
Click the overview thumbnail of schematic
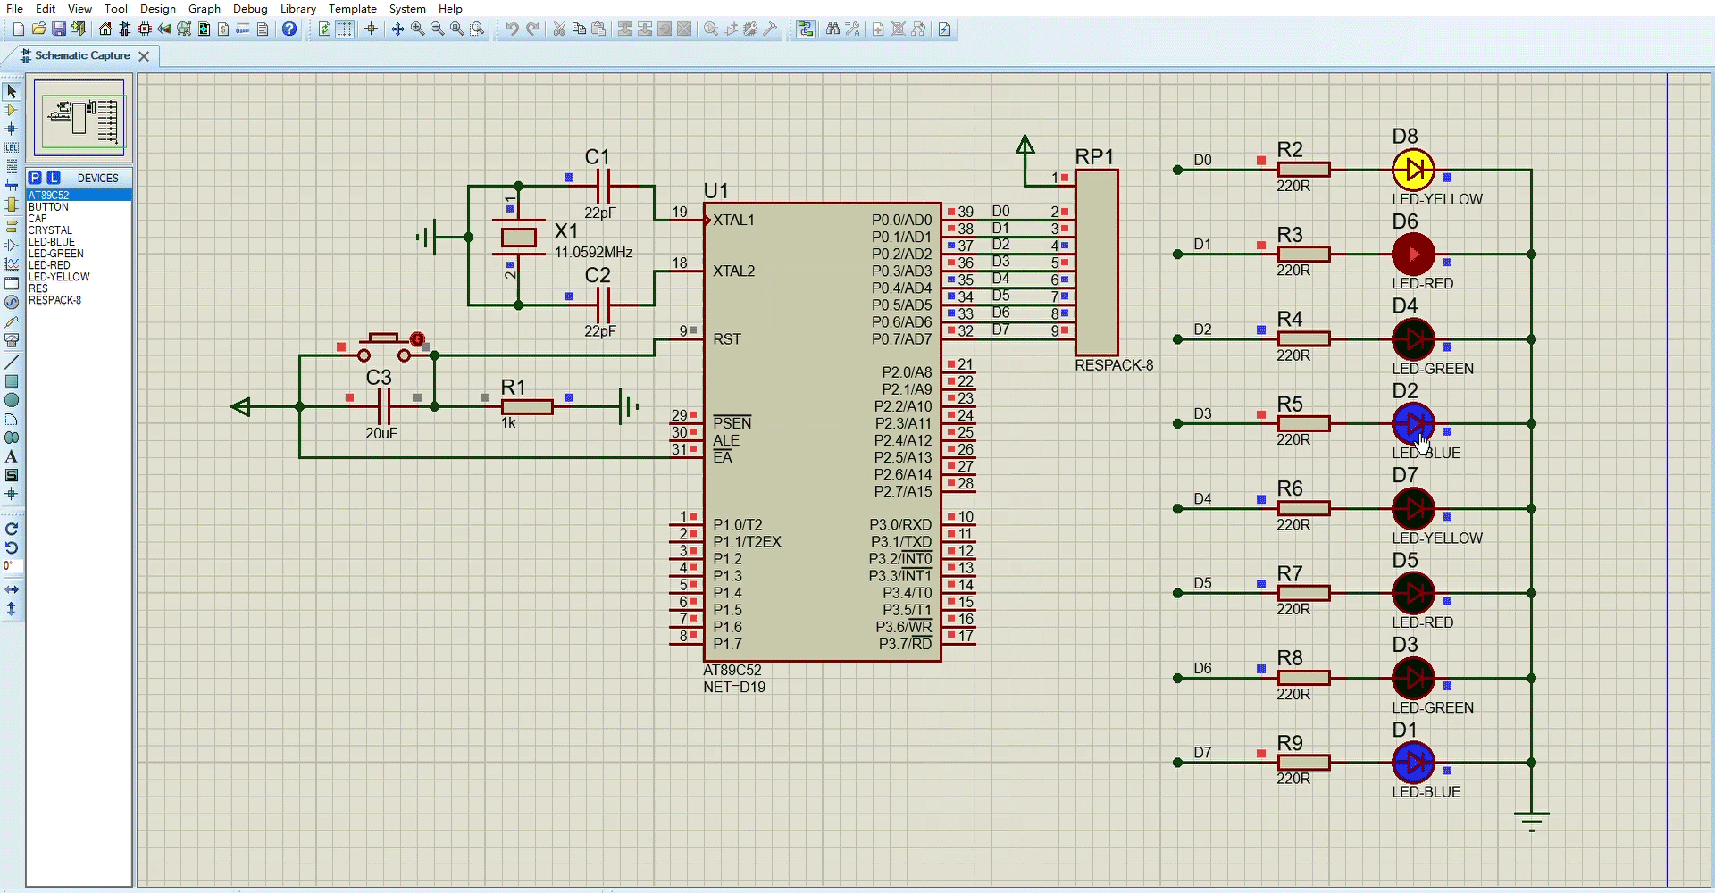pos(79,118)
